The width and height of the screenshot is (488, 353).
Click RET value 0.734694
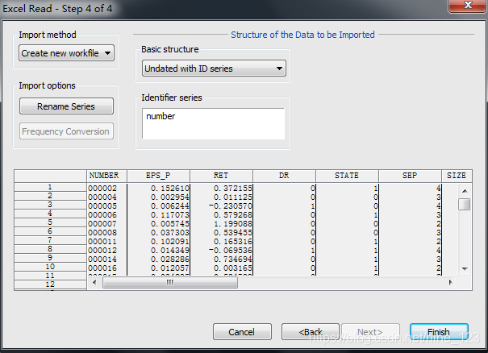click(x=233, y=260)
